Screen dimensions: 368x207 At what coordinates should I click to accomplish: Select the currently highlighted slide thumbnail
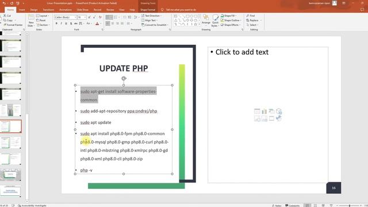tap(11, 126)
